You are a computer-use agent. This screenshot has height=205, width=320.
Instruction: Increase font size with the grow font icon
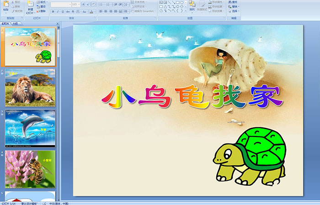(84, 4)
